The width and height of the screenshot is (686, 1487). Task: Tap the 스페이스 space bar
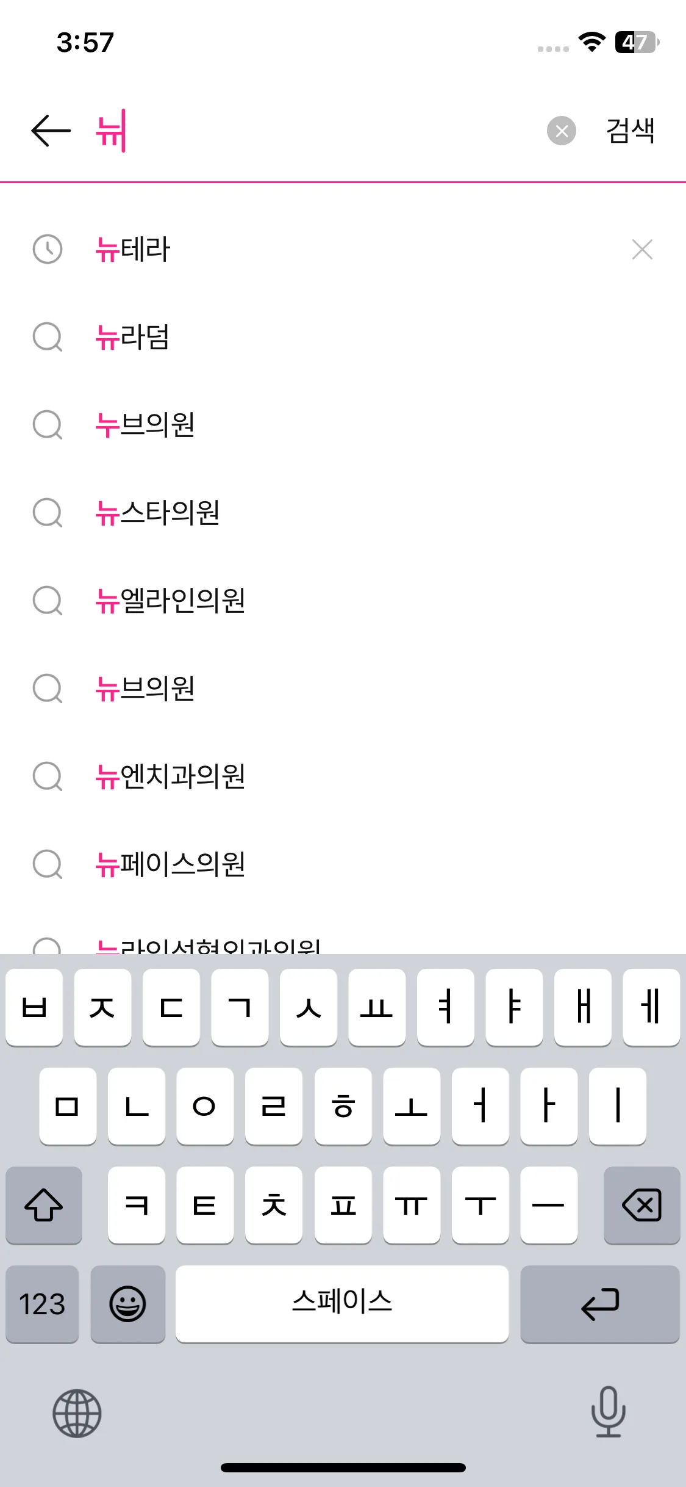342,1304
